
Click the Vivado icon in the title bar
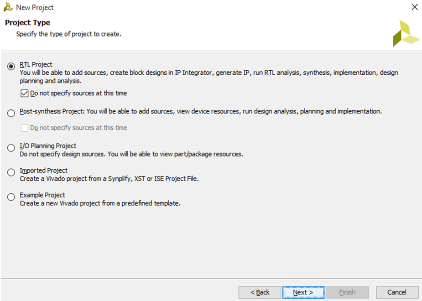8,7
